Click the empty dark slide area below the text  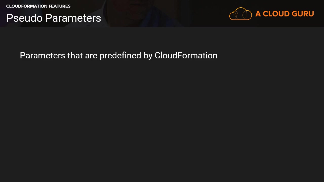coord(162,121)
